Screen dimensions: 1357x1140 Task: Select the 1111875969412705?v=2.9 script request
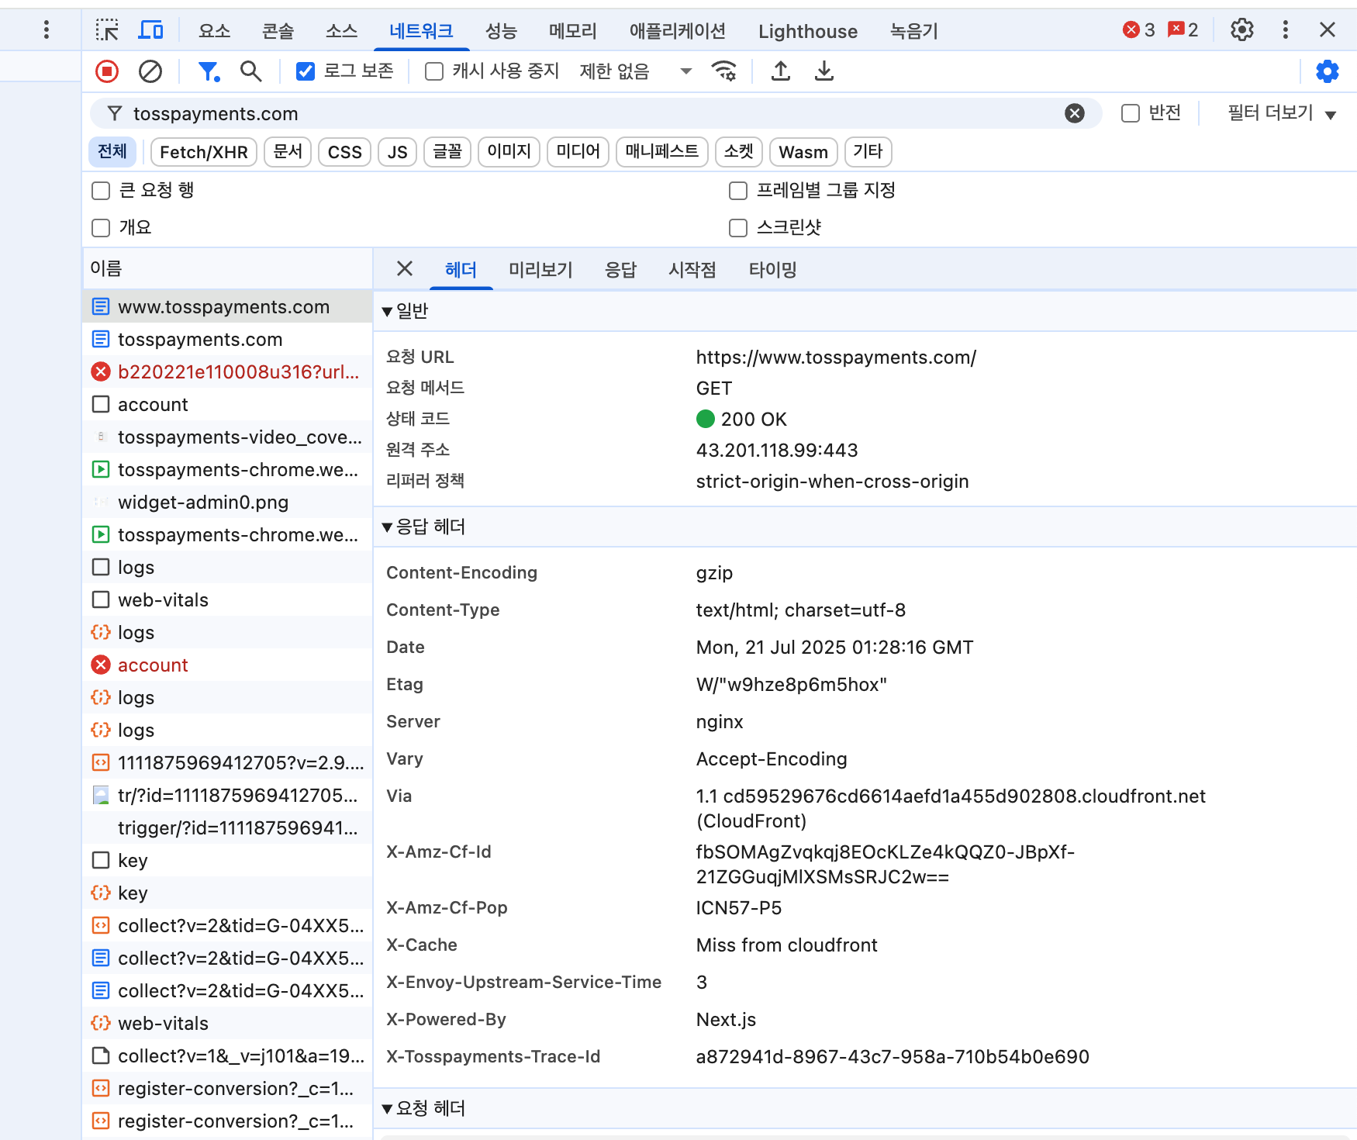click(227, 763)
